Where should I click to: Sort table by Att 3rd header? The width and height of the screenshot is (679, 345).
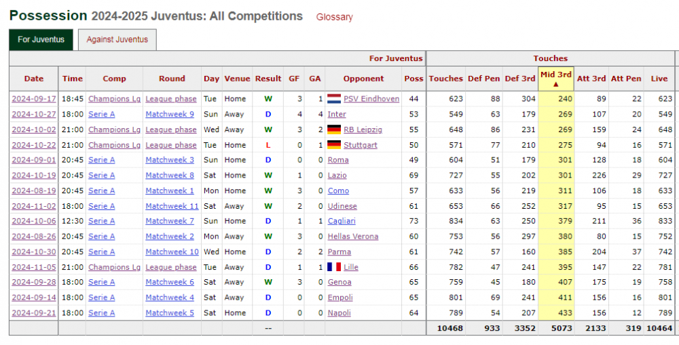click(591, 79)
